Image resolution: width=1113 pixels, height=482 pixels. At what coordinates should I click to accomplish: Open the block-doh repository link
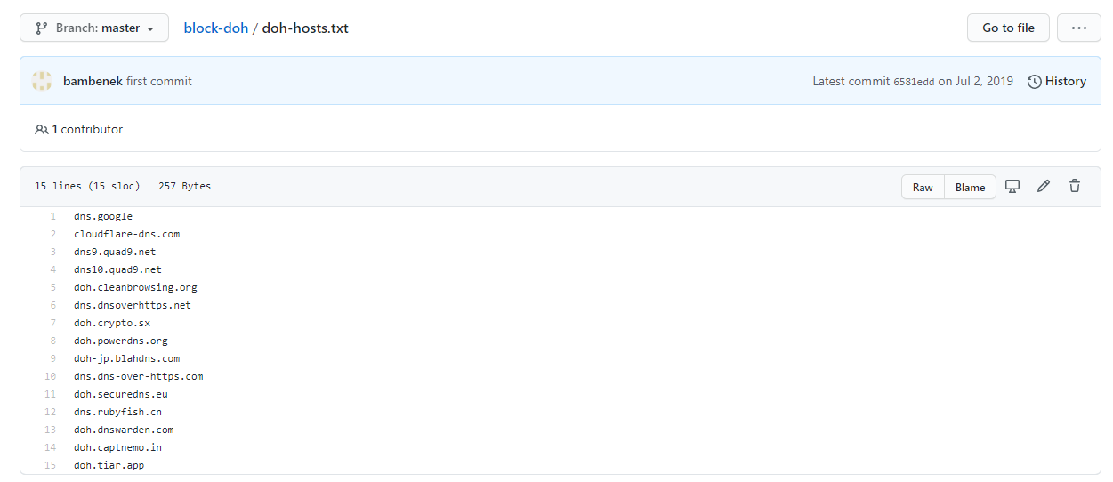pyautogui.click(x=216, y=28)
